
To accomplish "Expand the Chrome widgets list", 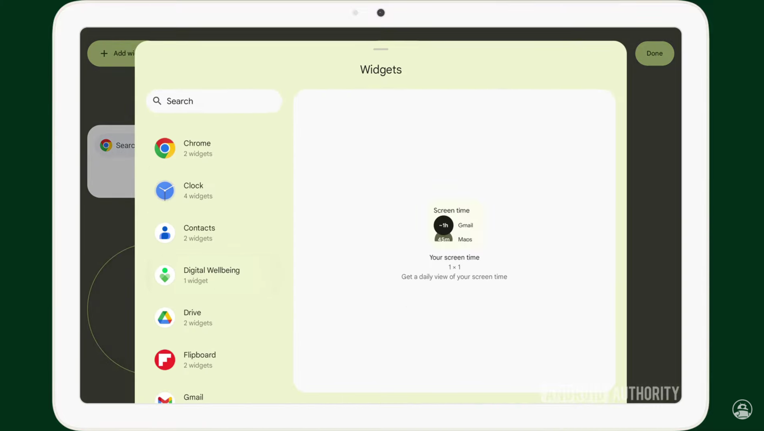I will [x=197, y=148].
